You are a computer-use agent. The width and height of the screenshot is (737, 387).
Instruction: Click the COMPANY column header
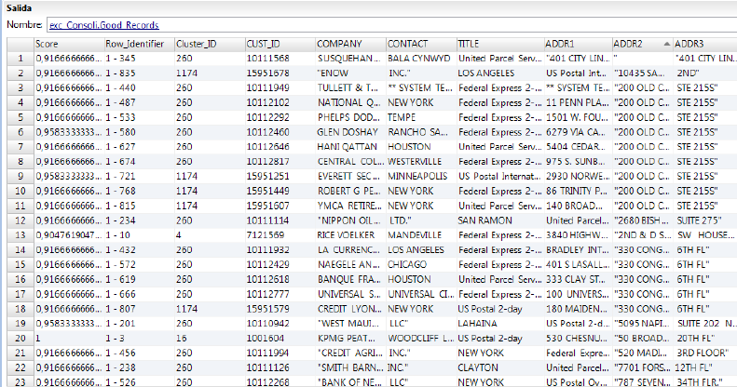(x=350, y=44)
